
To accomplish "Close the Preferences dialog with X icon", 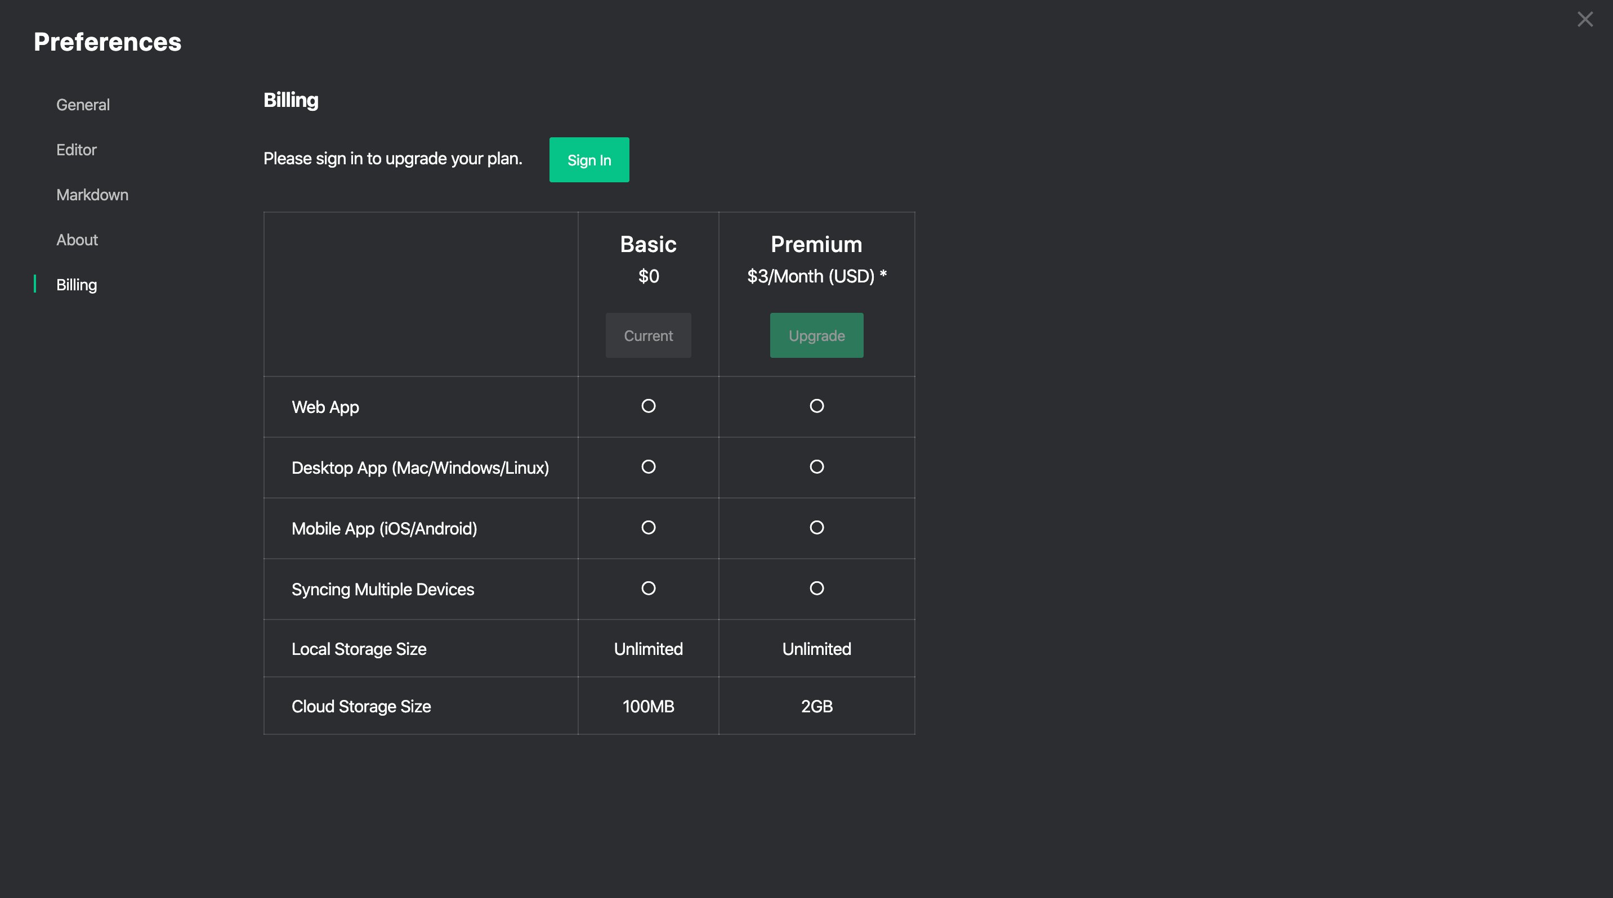I will pyautogui.click(x=1584, y=19).
